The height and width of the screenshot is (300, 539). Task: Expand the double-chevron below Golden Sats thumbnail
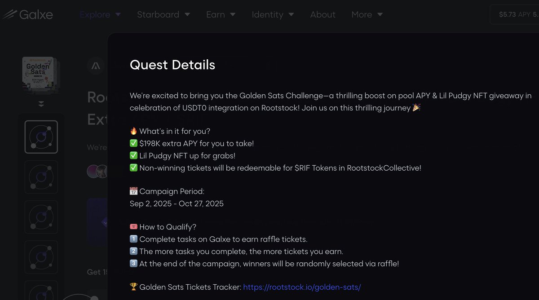point(41,104)
